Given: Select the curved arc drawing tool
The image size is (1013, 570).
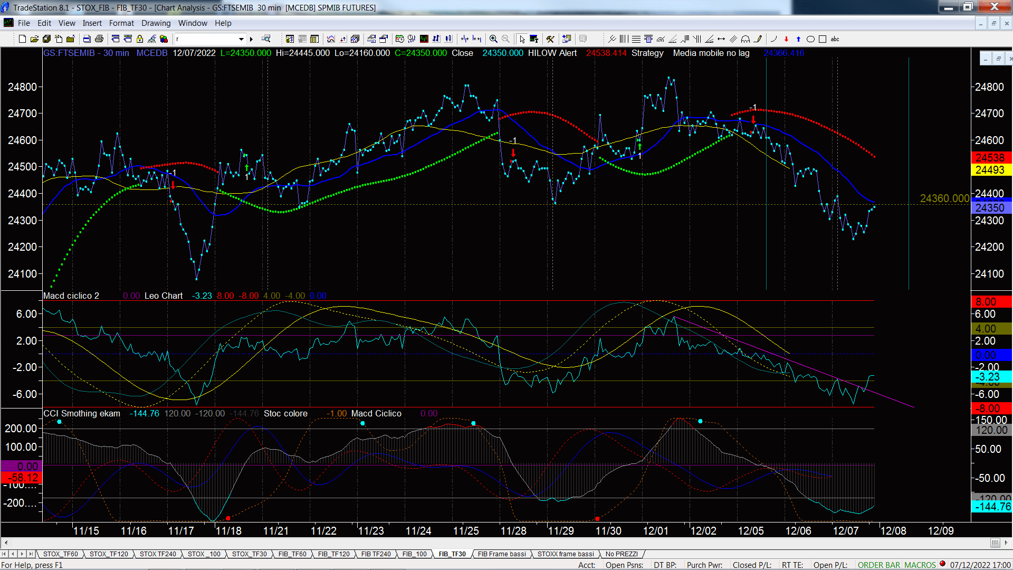Looking at the screenshot, I should click(774, 39).
